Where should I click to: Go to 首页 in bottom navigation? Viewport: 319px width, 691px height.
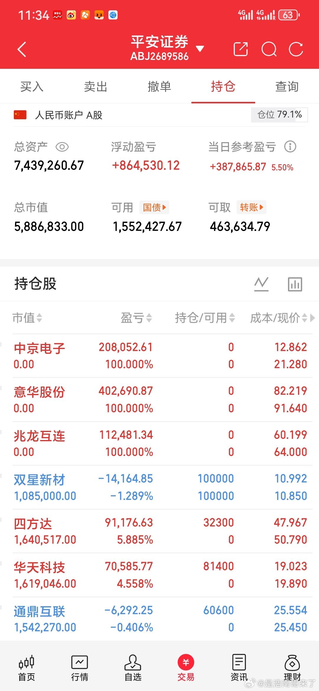coord(27,668)
